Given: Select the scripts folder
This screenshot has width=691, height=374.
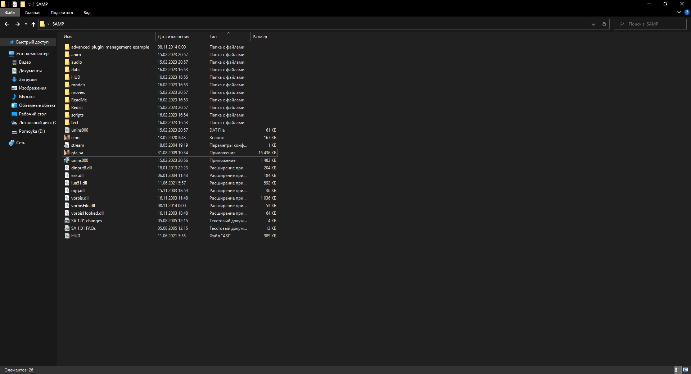Looking at the screenshot, I should [77, 115].
